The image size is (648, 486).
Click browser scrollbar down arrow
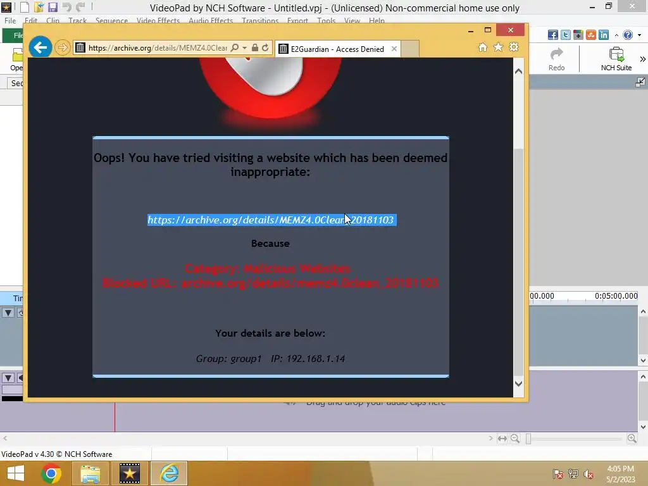519,383
